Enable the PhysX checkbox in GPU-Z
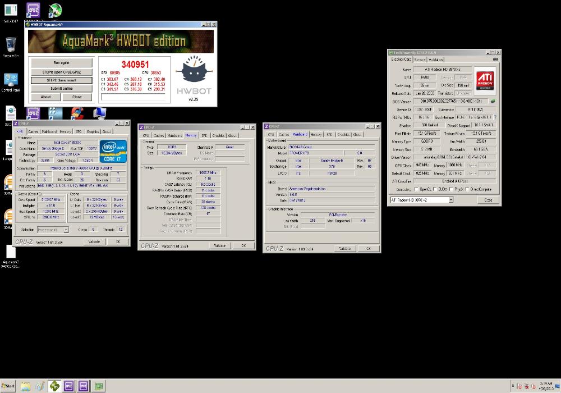 click(x=451, y=189)
